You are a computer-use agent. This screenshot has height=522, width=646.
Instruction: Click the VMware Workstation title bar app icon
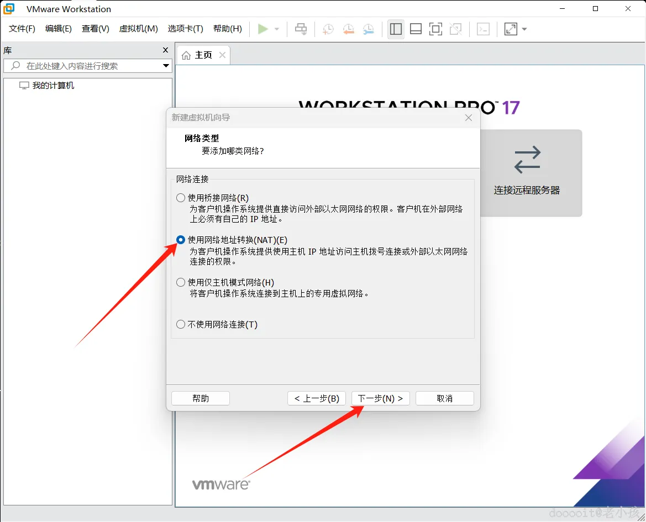click(x=9, y=9)
